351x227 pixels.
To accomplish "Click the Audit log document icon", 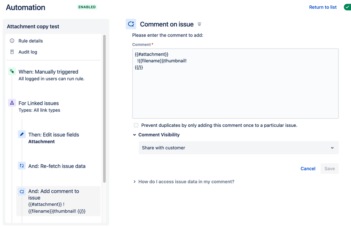I will point(12,52).
